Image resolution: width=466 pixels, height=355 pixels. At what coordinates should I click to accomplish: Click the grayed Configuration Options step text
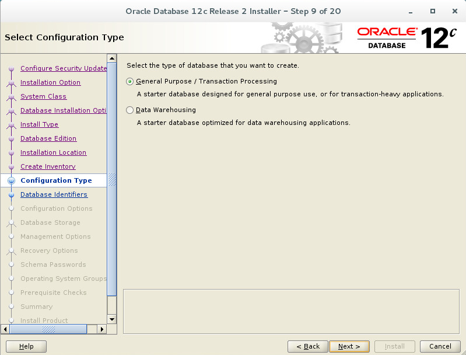[56, 208]
